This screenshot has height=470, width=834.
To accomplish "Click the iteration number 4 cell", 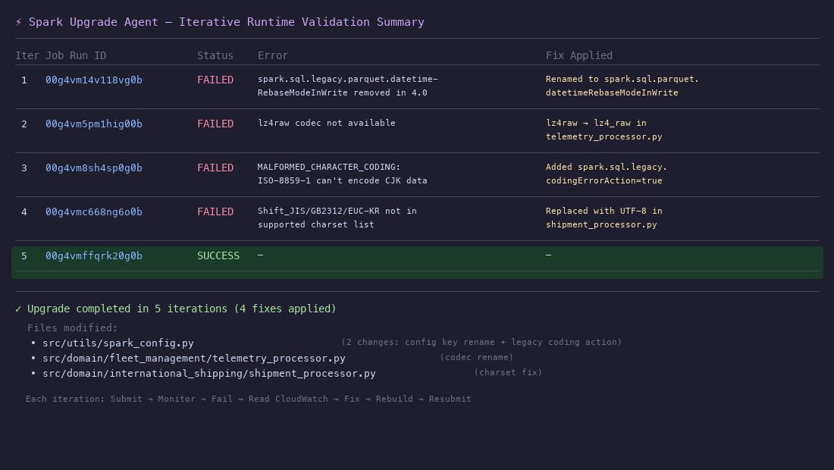I will pyautogui.click(x=24, y=212).
